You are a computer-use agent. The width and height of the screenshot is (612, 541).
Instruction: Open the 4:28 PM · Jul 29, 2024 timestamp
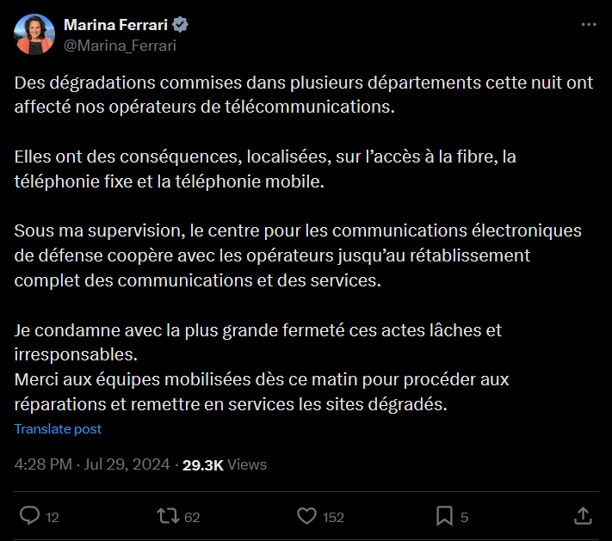click(x=94, y=464)
